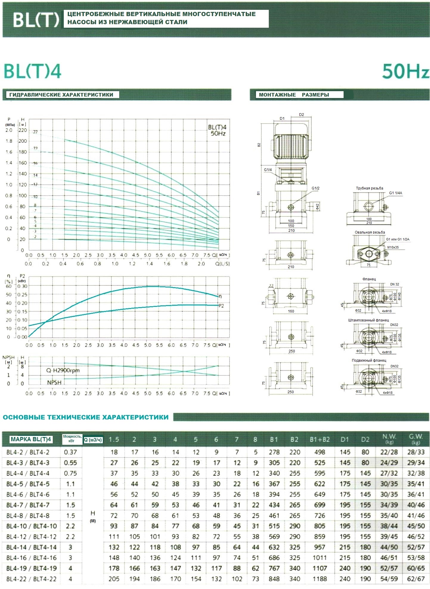The width and height of the screenshot is (430, 589).
Task: Select the 'BL4-5 / BLT4-5' model row name
Action: point(28,484)
